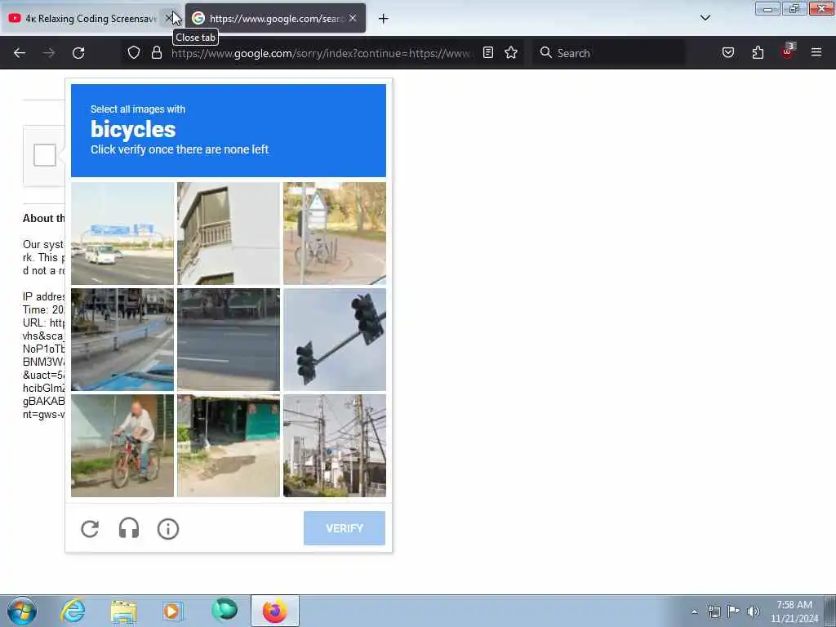Go back to the previous page
Viewport: 836px width, 627px height.
coord(20,53)
